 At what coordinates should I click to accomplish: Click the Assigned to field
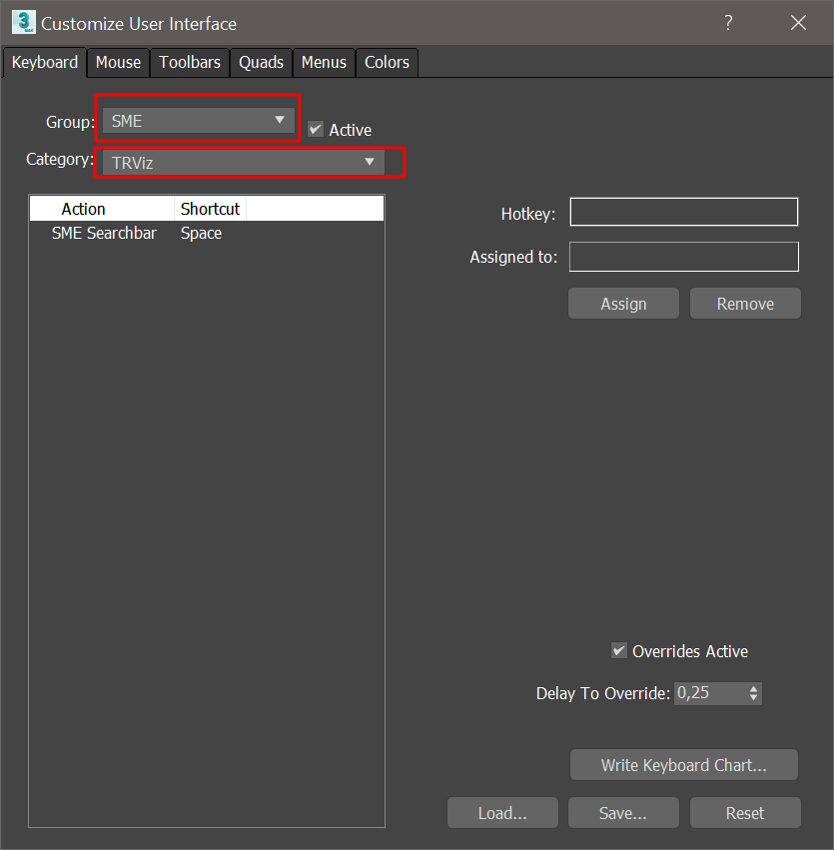click(x=684, y=257)
